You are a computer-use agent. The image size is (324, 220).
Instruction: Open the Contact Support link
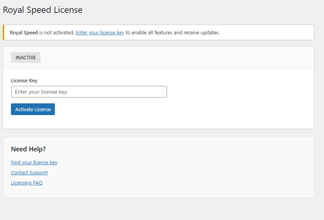coord(29,172)
